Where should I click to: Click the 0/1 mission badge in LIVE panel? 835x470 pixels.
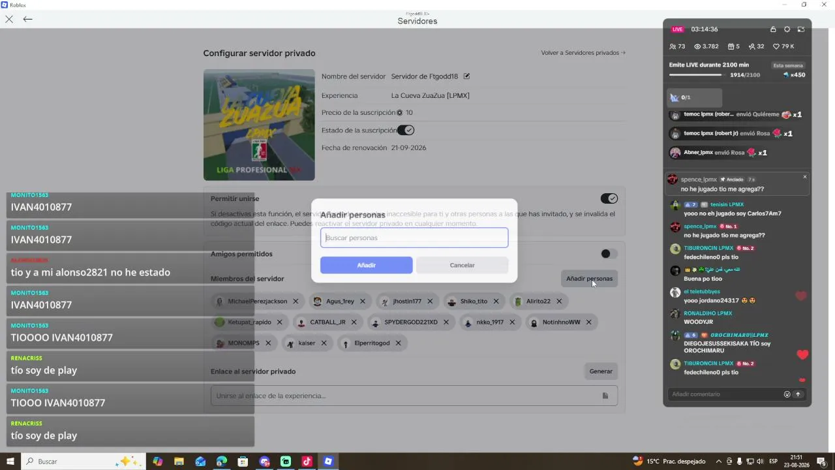(x=695, y=97)
